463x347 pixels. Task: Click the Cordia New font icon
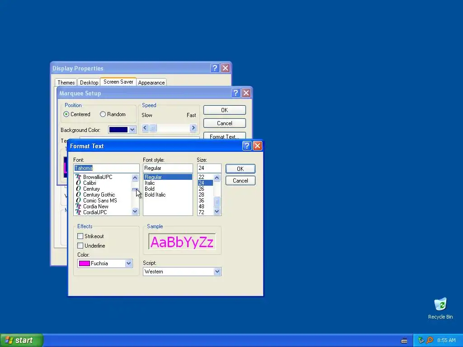click(x=78, y=206)
